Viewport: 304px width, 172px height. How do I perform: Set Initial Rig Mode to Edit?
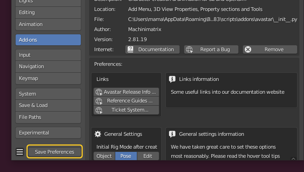[148, 156]
